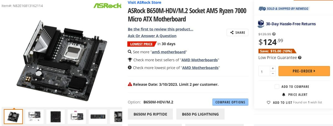The image size is (333, 126).
Task: Click the heart Add to List icon
Action: click(x=269, y=103)
